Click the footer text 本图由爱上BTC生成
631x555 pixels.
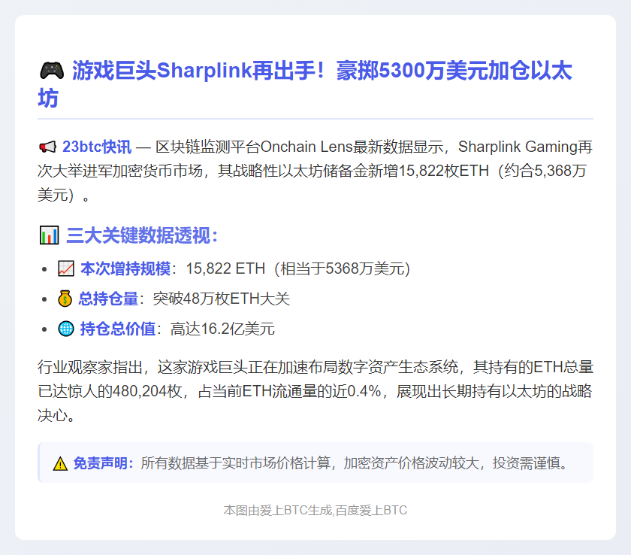pos(278,510)
